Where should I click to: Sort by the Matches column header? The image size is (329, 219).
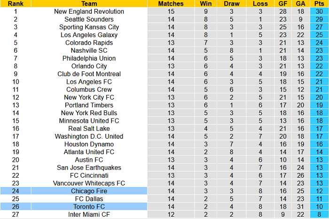[171, 3]
